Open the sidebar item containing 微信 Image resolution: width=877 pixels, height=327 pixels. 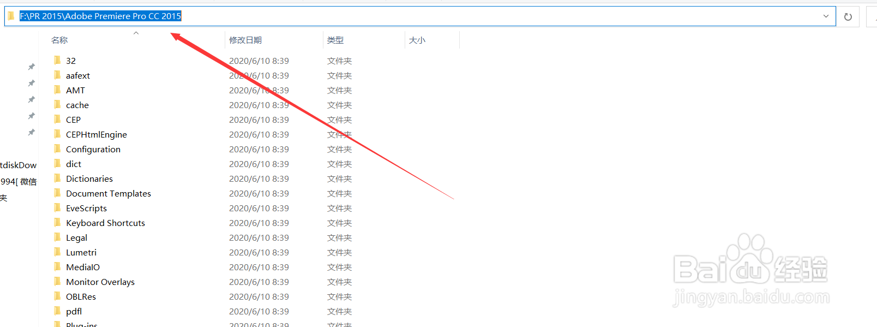tap(19, 181)
